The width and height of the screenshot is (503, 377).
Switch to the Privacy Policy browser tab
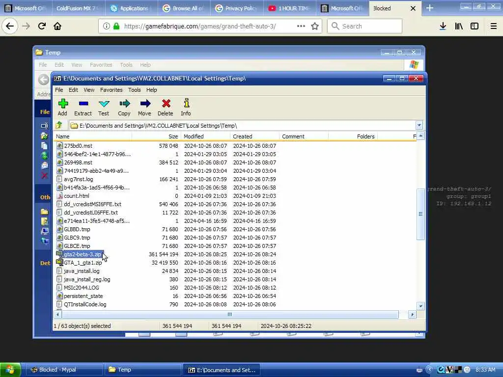click(237, 8)
